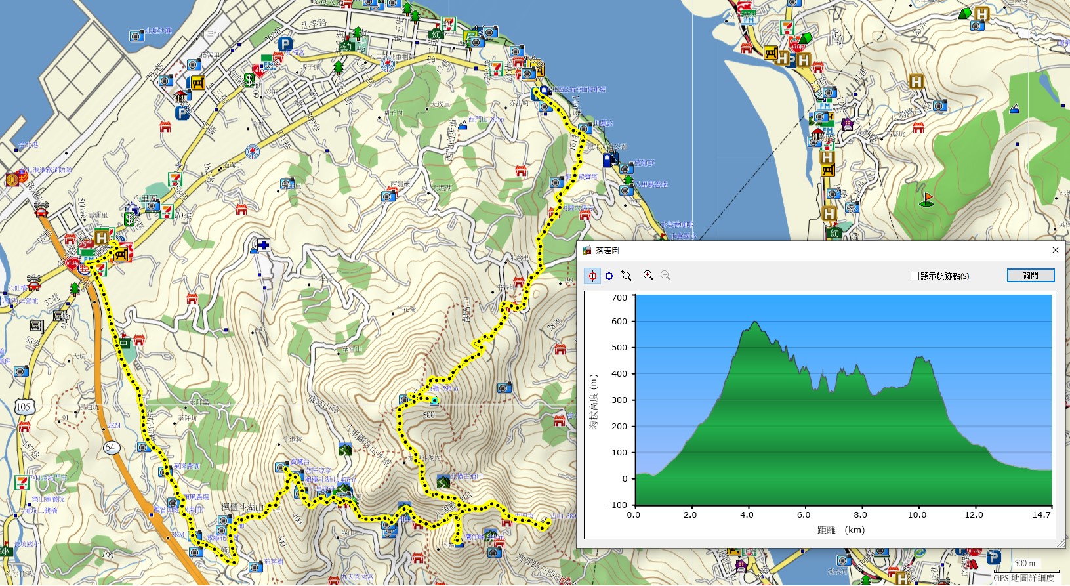
Task: Click the green 中 school flag icon
Action: coord(124,343)
